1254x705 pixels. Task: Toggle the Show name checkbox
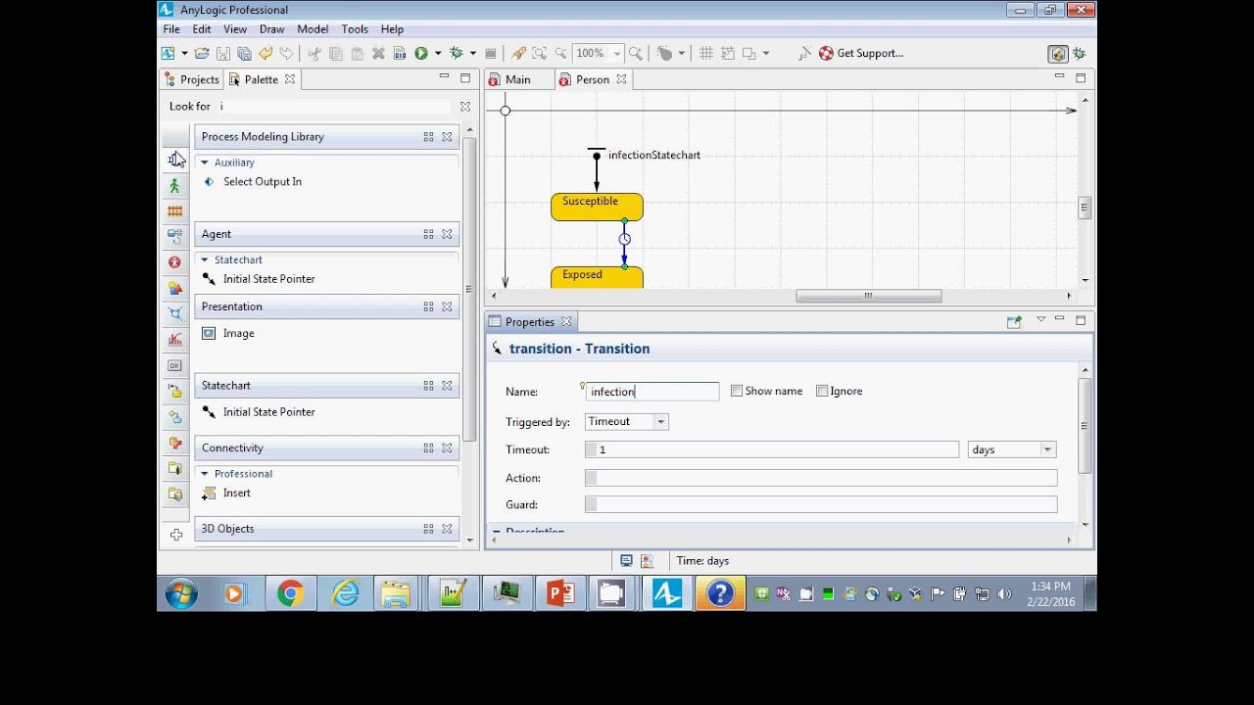click(737, 391)
